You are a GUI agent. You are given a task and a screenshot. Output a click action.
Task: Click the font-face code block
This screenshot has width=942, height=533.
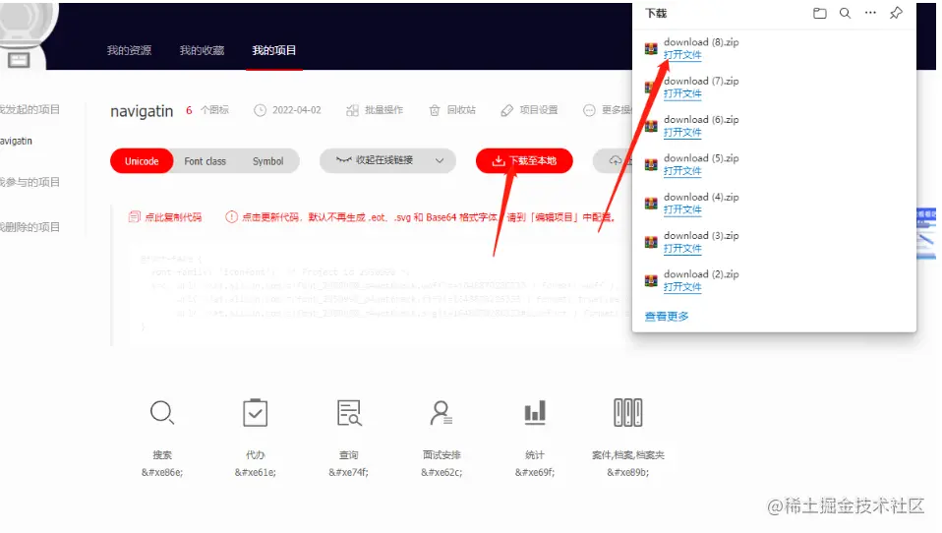click(x=379, y=293)
